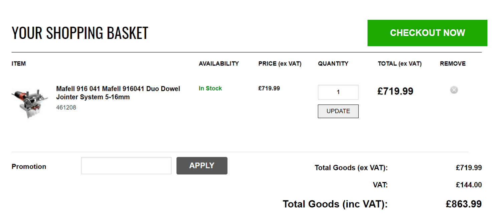
Task: Click the In Stock availability label
Action: (210, 88)
